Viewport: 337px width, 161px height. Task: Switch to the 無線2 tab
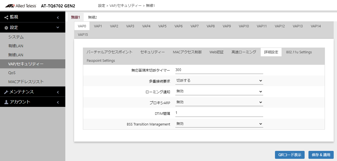coord(92,17)
